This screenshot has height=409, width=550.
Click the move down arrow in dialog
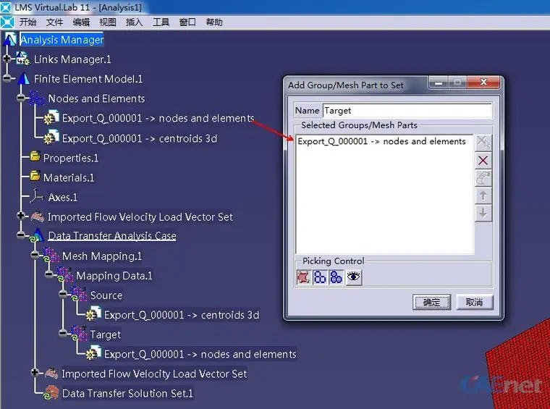483,213
